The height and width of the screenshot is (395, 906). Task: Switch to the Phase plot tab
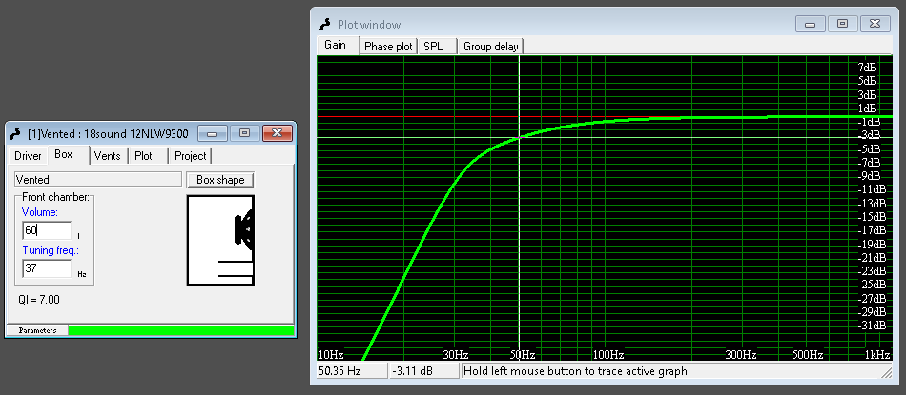[388, 46]
